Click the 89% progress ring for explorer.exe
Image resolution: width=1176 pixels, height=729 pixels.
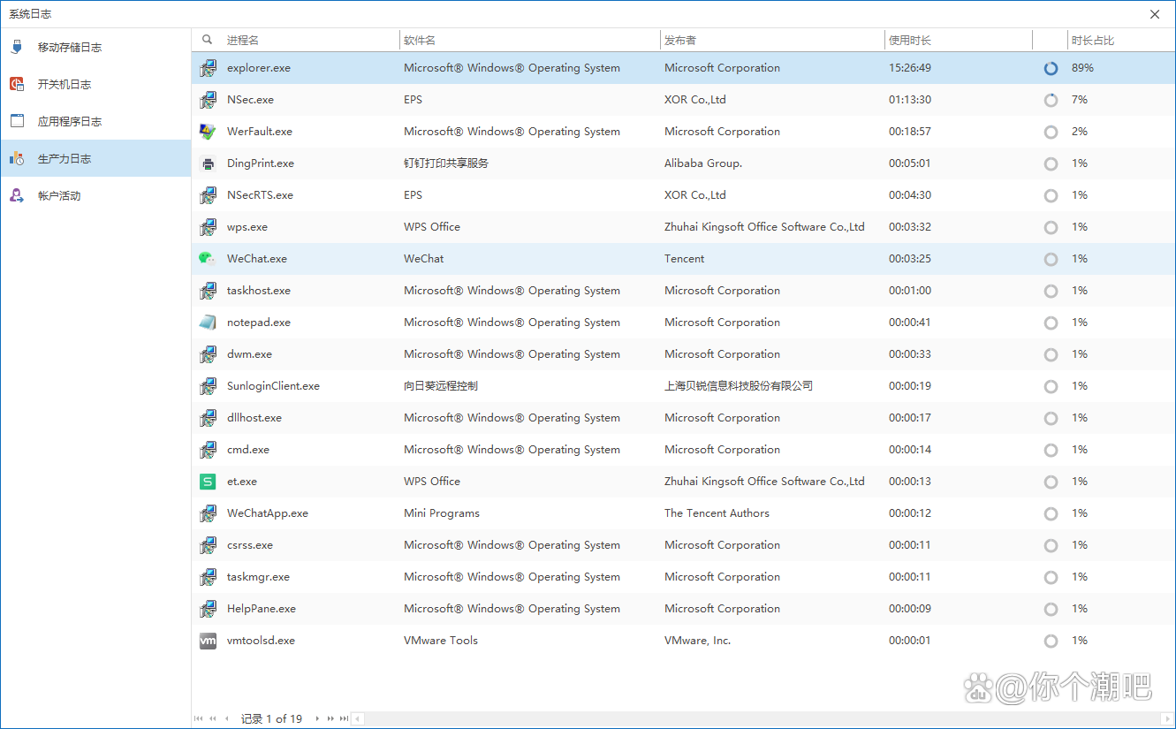(1051, 68)
